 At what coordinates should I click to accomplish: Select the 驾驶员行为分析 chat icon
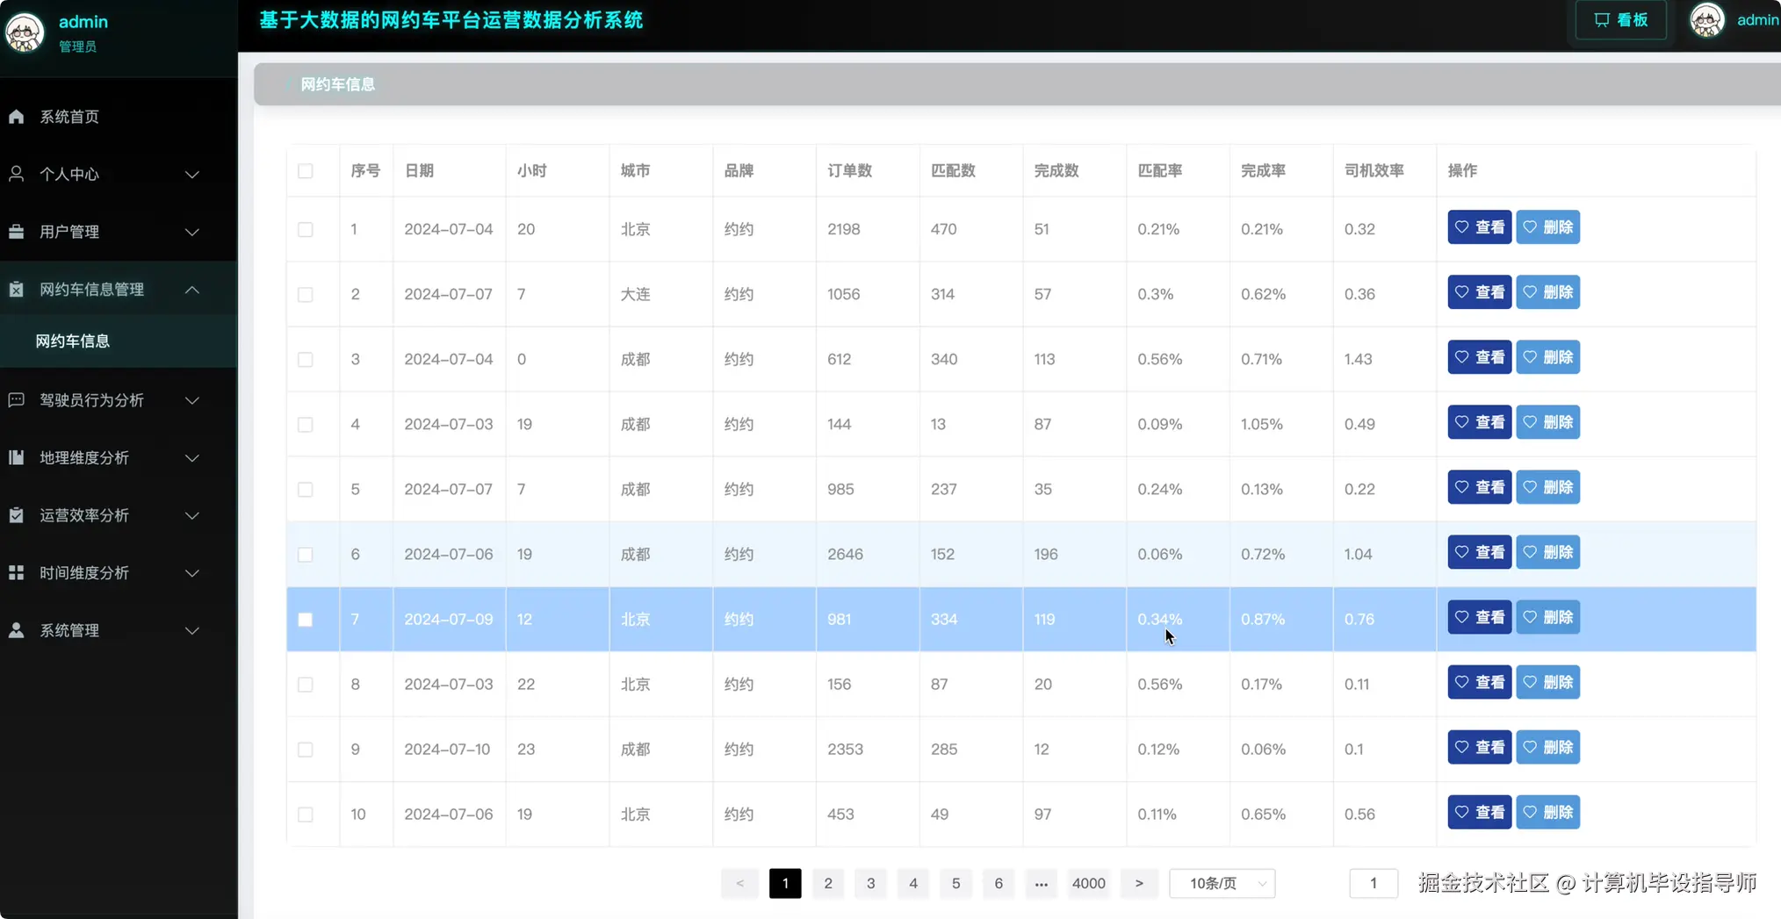click(x=17, y=400)
